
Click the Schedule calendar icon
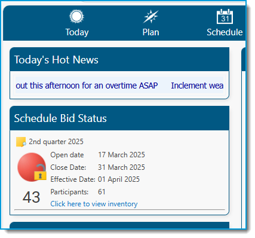click(225, 16)
